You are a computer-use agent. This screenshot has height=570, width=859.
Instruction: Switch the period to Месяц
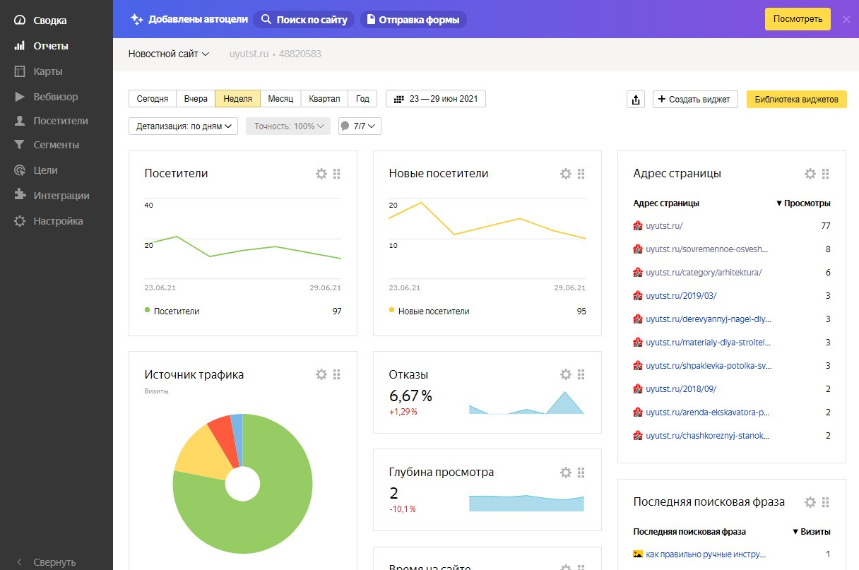point(280,99)
